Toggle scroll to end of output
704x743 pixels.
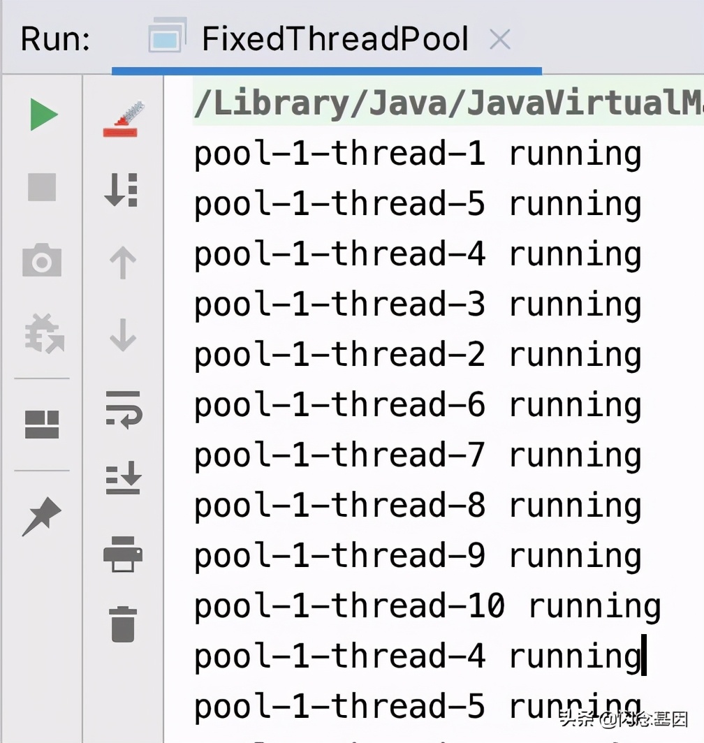coord(123,478)
